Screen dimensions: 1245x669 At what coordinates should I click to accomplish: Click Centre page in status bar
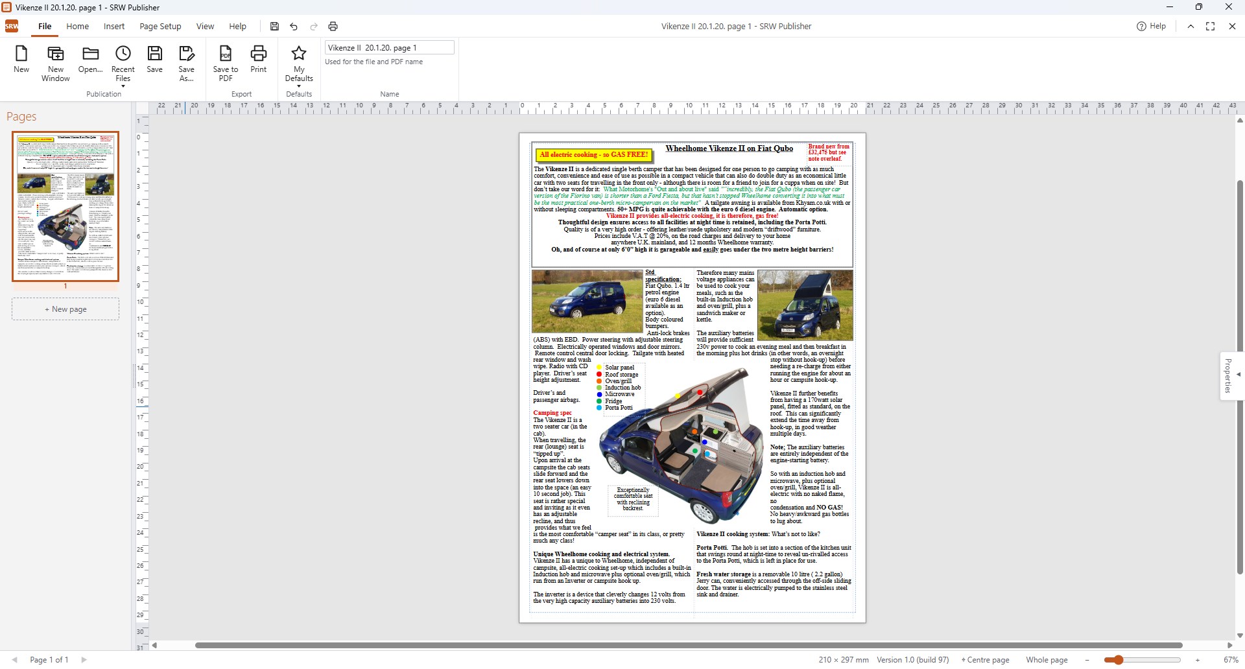tap(985, 660)
